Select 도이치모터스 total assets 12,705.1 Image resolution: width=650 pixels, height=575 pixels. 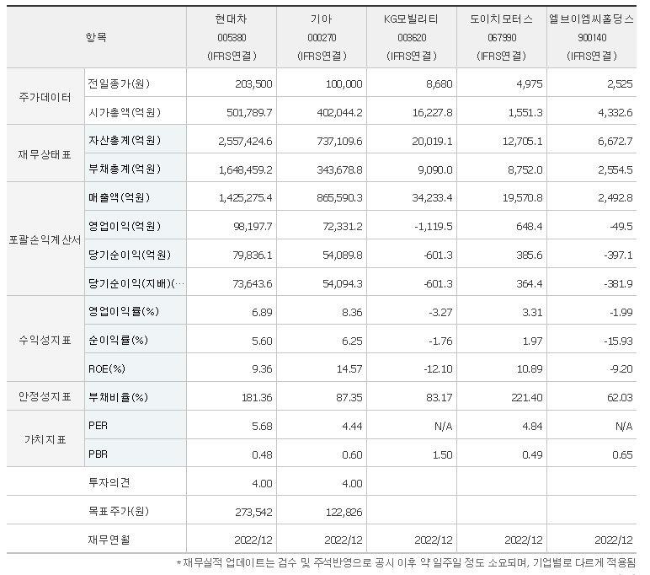[523, 141]
